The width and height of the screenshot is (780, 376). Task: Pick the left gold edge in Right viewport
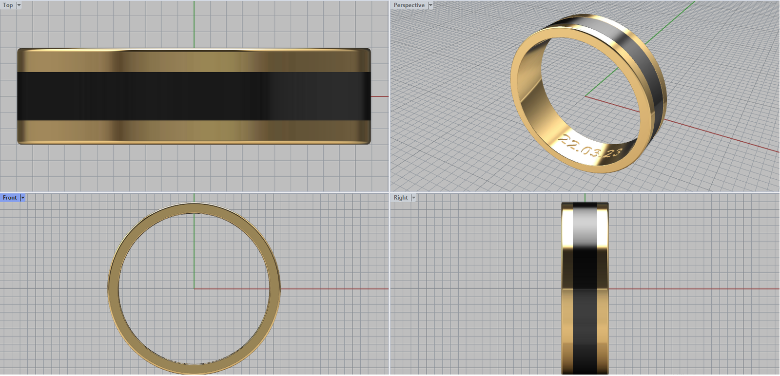pos(567,292)
